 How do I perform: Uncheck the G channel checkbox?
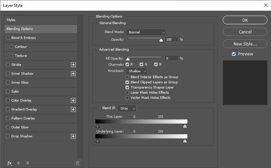click(141, 64)
